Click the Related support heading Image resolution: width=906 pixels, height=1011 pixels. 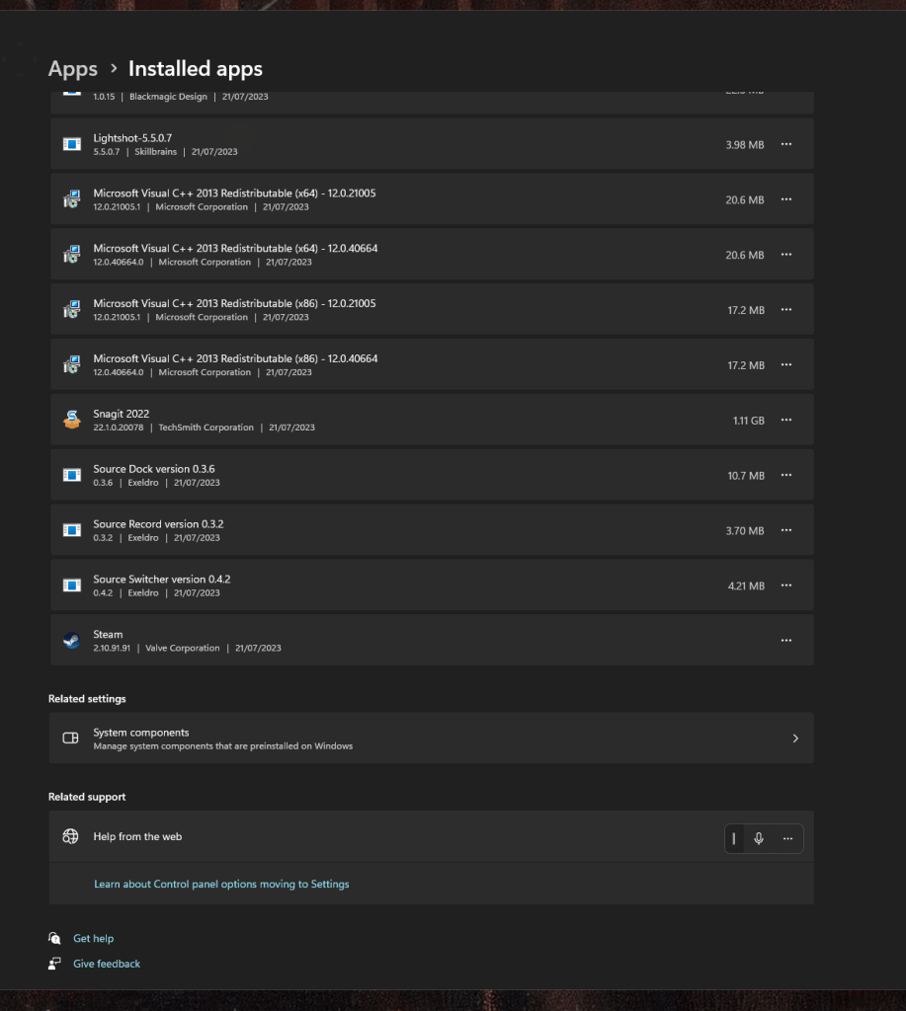click(87, 797)
